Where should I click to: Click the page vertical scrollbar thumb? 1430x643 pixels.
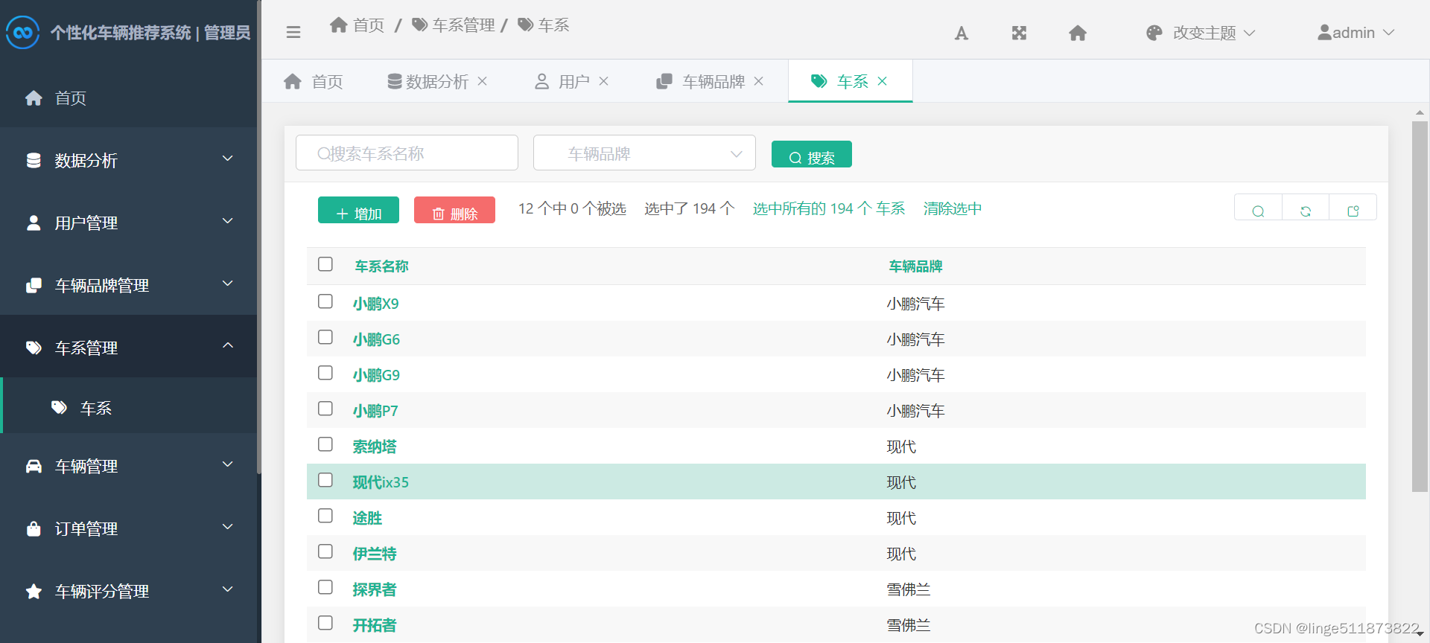(1420, 307)
